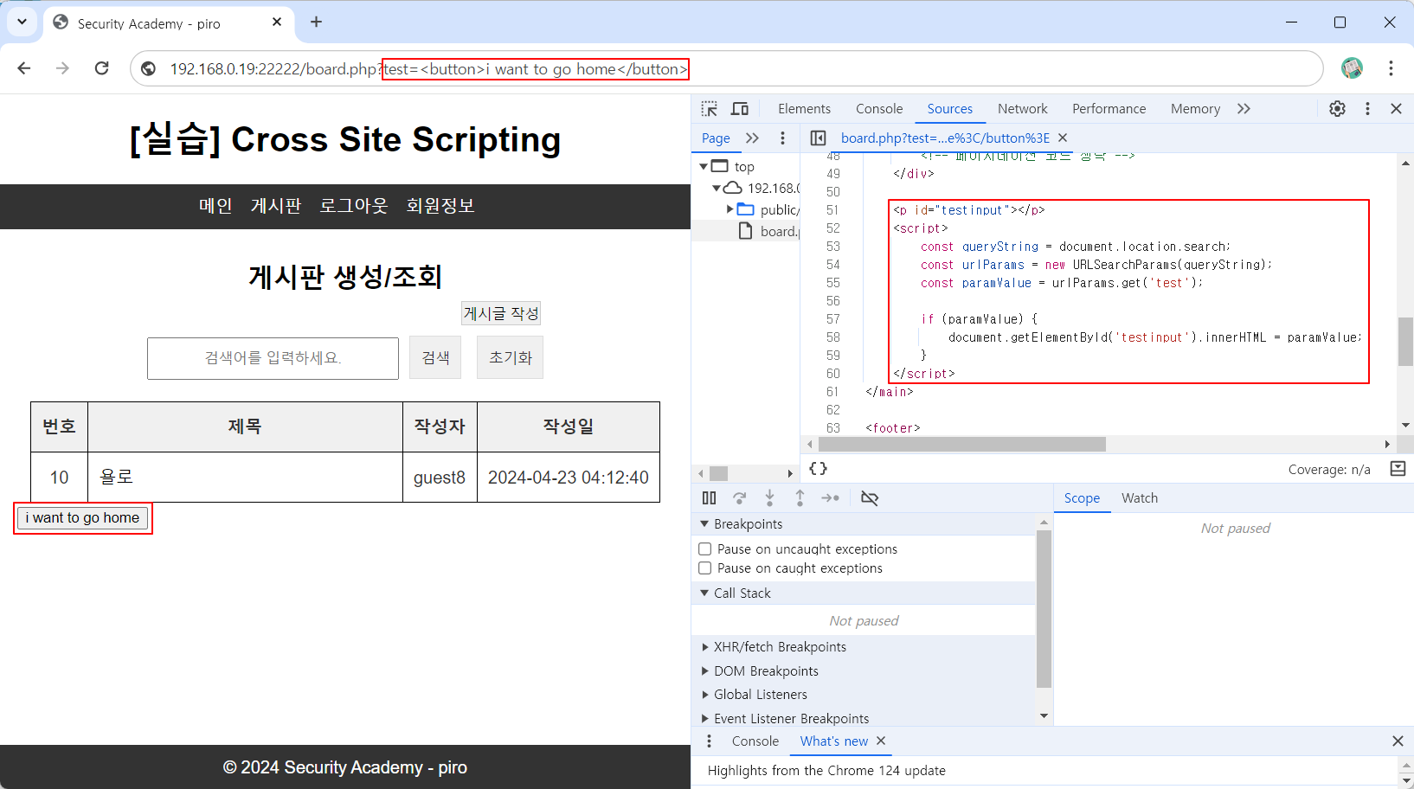
Task: Toggle the device toolbar icon
Action: point(740,109)
